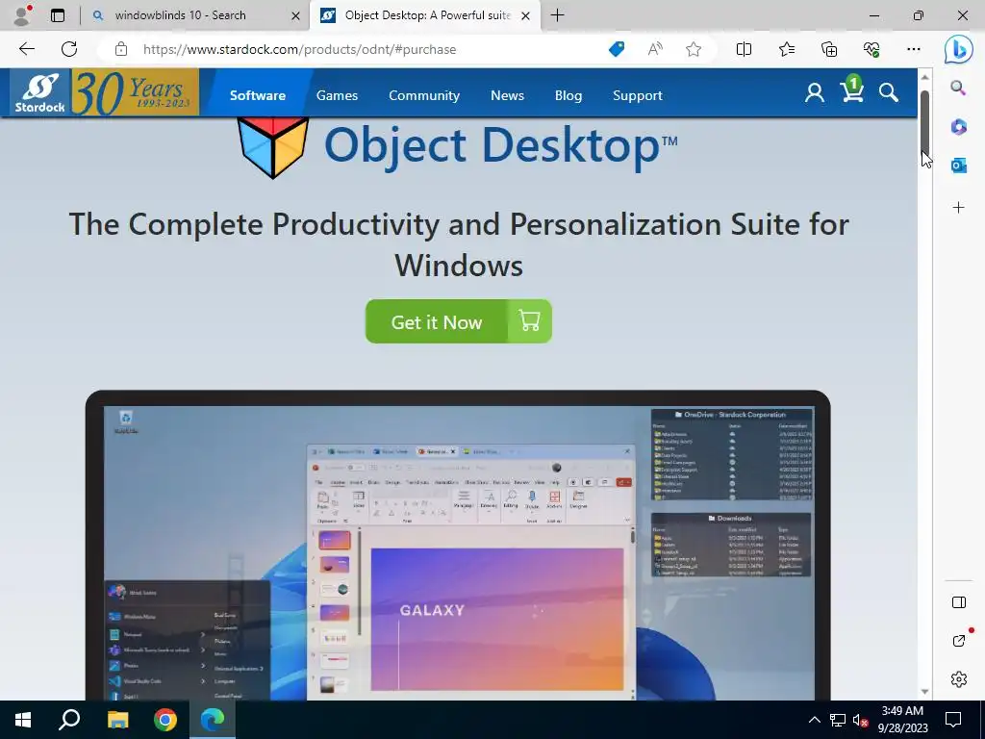Open the Support menu item
The width and height of the screenshot is (985, 739).
[637, 95]
